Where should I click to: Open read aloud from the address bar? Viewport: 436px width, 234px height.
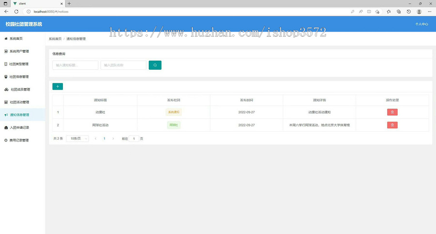(360, 12)
